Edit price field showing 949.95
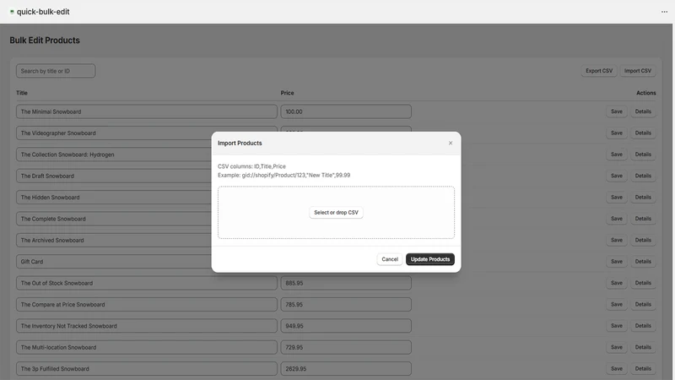This screenshot has width=675, height=380. pyautogui.click(x=346, y=326)
